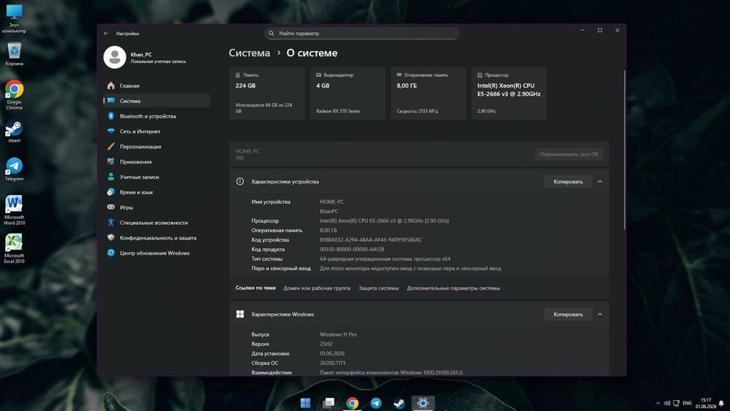Open the Telegram desktop shortcut
The width and height of the screenshot is (730, 411).
tap(14, 169)
